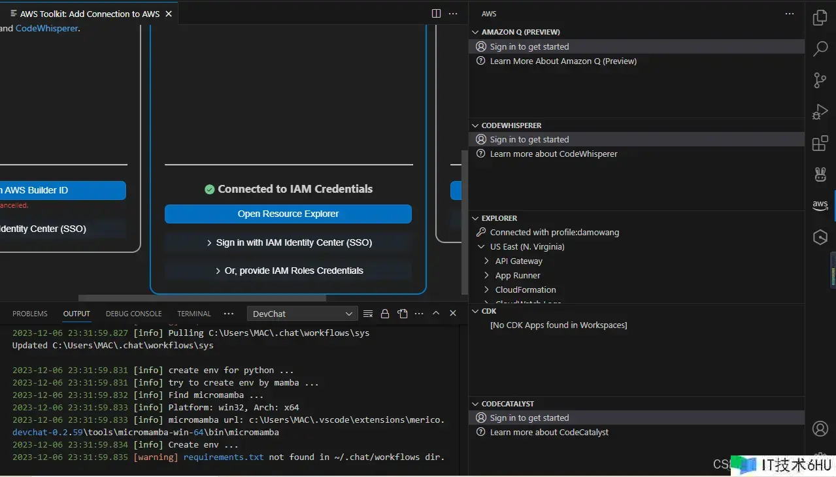Click the question icon beside Learn more about CodeCatalyst
836x477 pixels.
481,432
